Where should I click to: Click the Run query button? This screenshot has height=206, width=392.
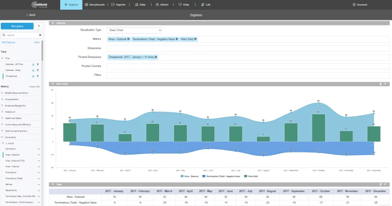(x=17, y=26)
